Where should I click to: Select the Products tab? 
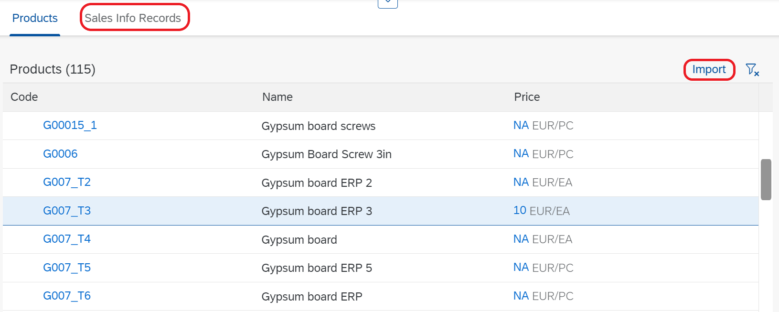pos(35,18)
